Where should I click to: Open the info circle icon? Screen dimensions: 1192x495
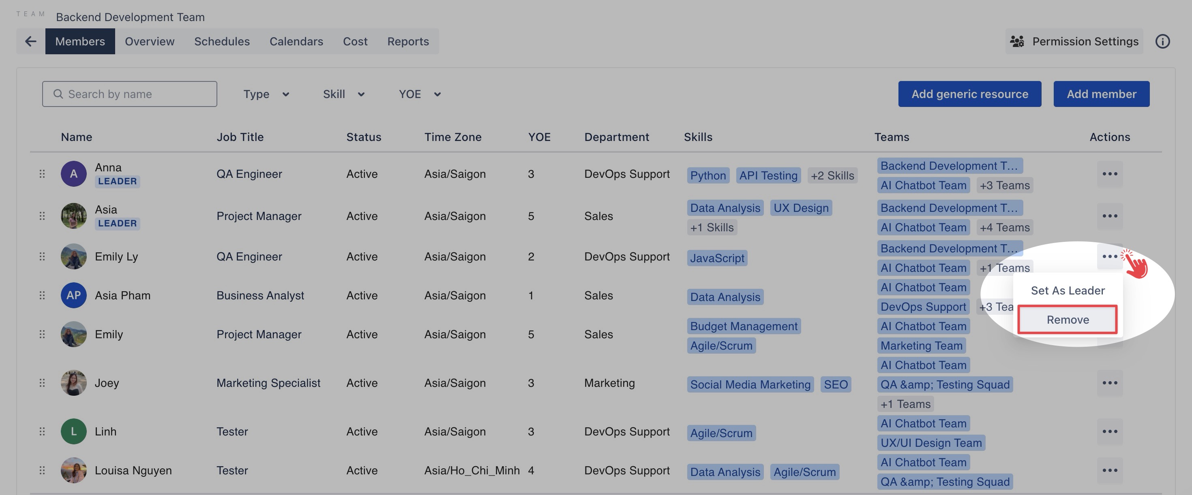point(1162,42)
